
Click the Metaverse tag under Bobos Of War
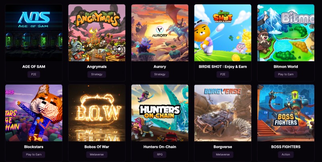(x=97, y=154)
